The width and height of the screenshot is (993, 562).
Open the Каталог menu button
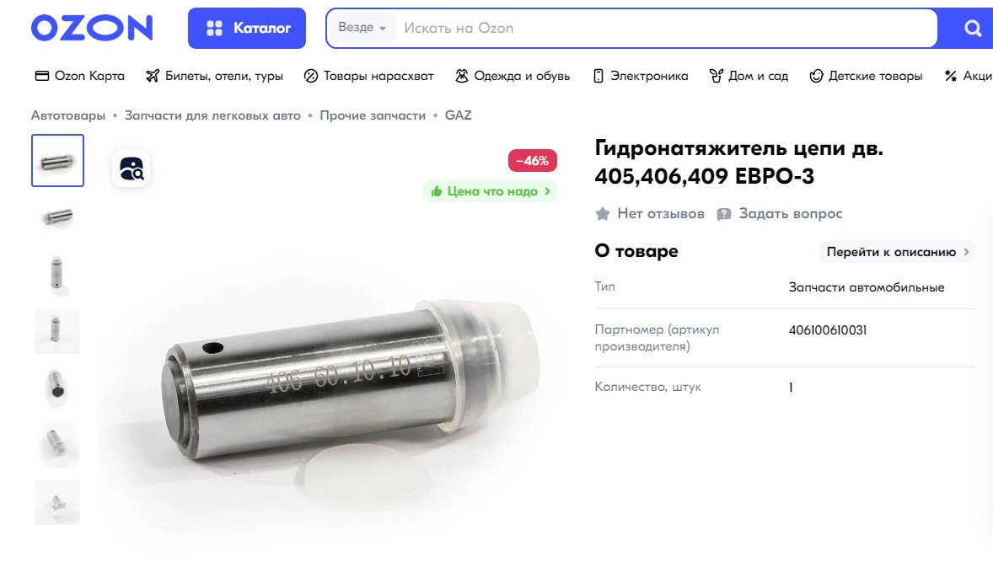point(247,28)
